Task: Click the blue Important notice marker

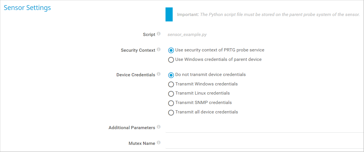Action: [x=169, y=15]
